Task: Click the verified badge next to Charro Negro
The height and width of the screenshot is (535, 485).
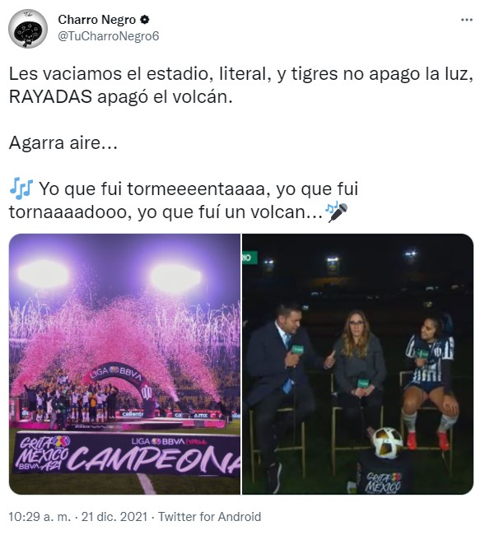Action: click(145, 20)
